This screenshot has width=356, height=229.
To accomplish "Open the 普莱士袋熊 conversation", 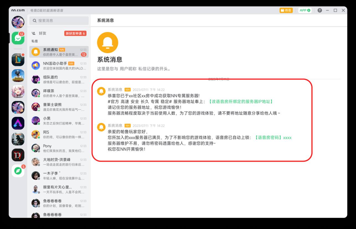I will click(x=59, y=107).
